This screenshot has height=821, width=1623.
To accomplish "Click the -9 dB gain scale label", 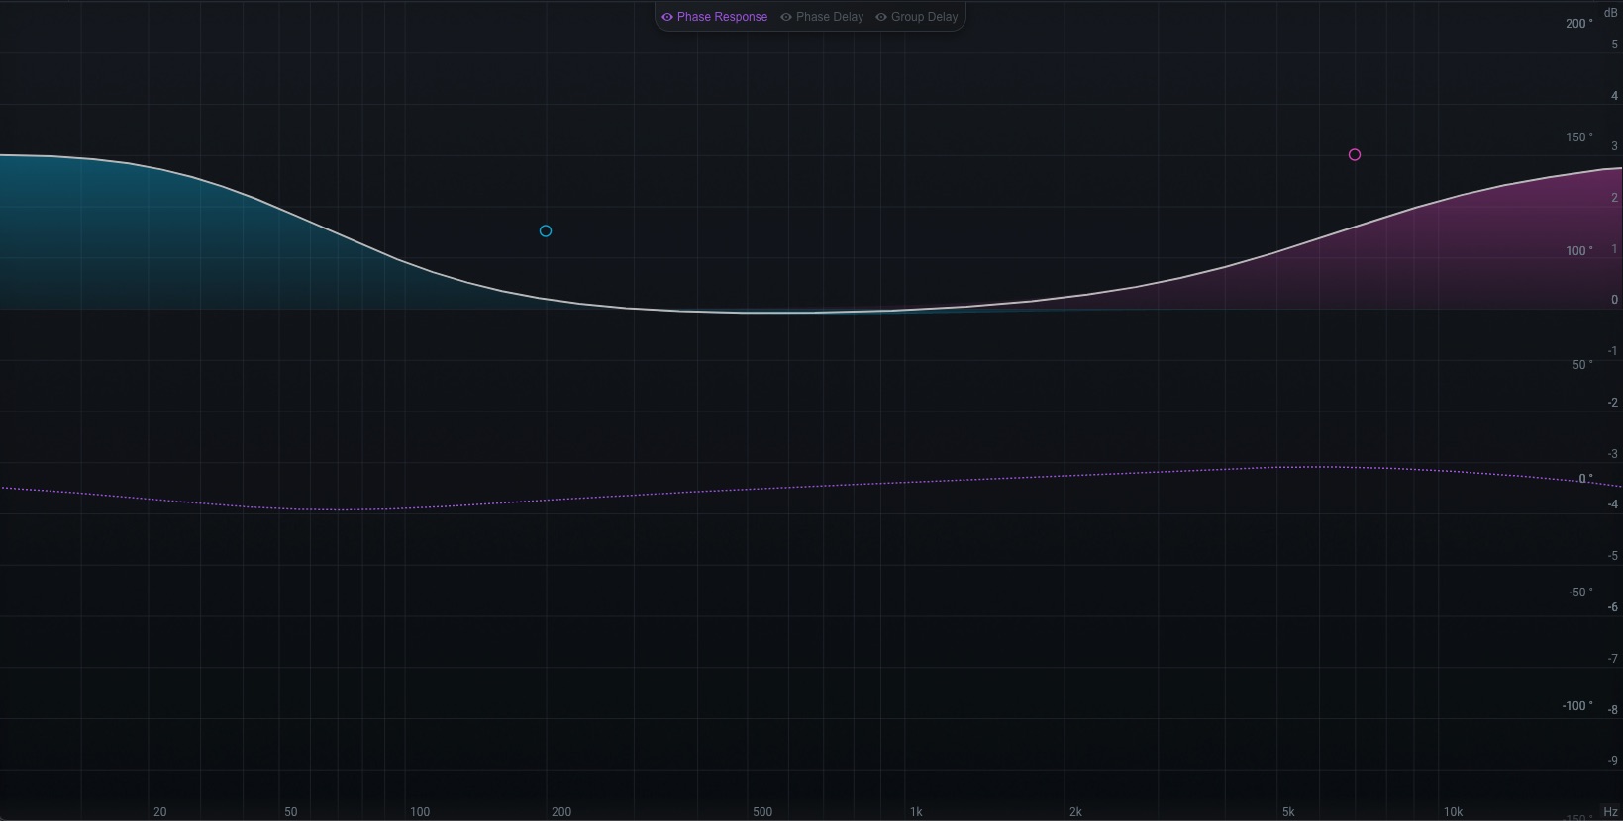I will (x=1613, y=761).
